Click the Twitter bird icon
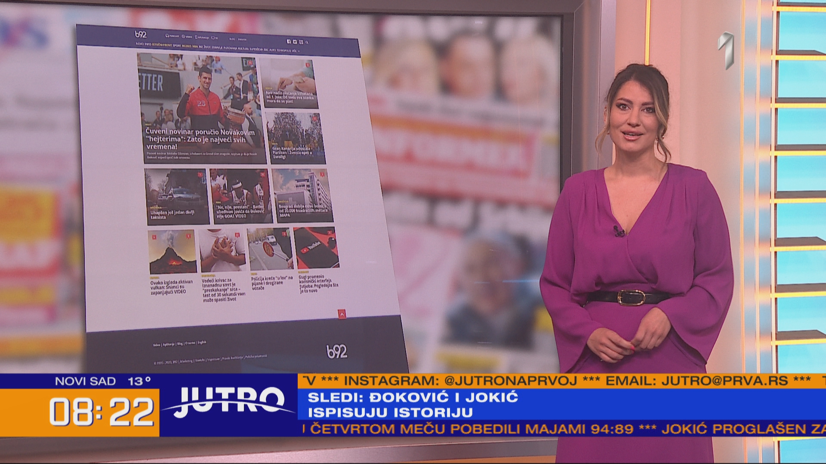The height and width of the screenshot is (464, 826). 295,42
